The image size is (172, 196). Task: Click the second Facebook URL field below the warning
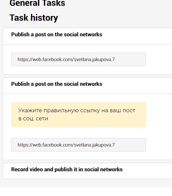79,145
